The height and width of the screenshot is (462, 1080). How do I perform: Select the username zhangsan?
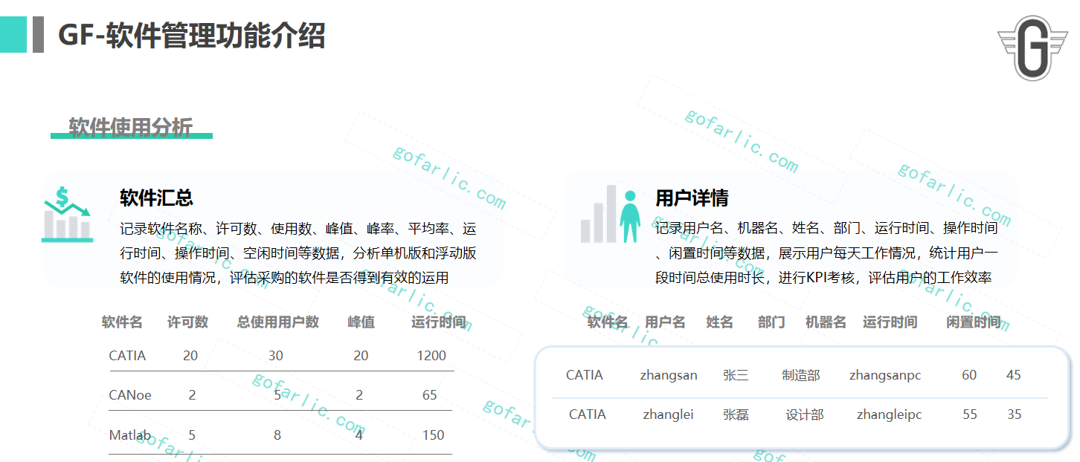pos(669,376)
